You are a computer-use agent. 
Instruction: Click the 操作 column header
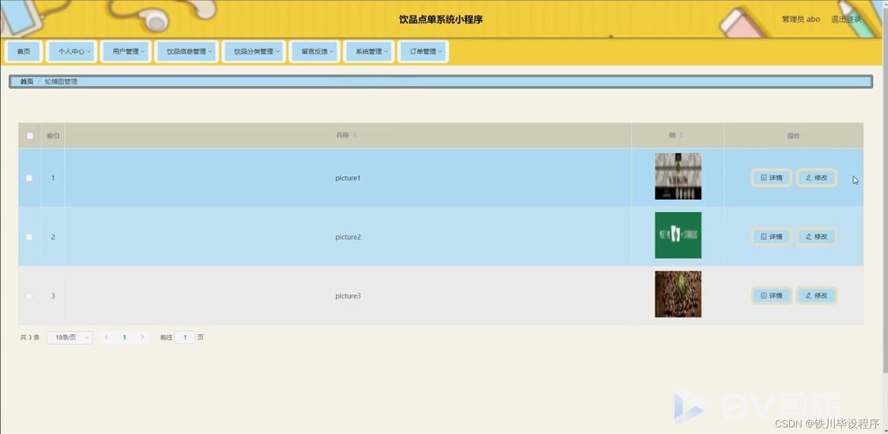coord(793,136)
